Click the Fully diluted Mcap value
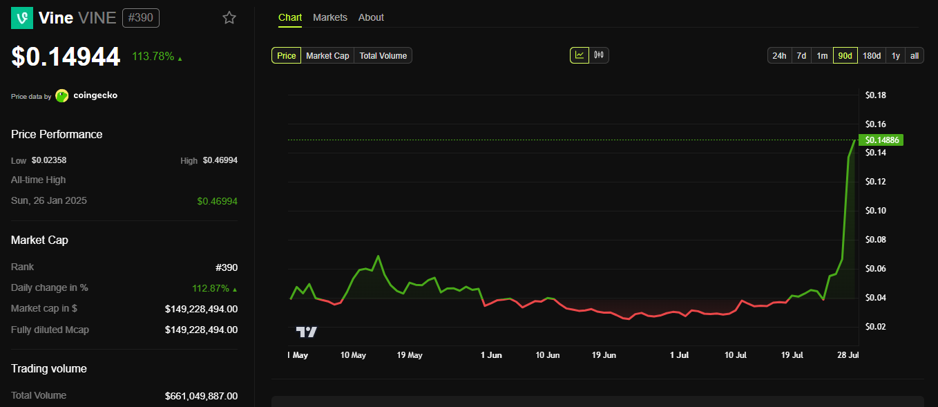Screen dimensions: 938x407 pyautogui.click(x=201, y=330)
